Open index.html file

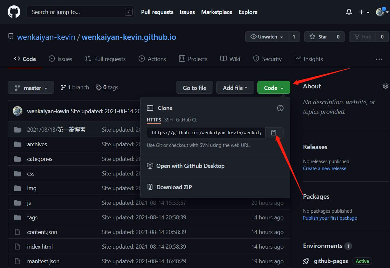coord(40,247)
